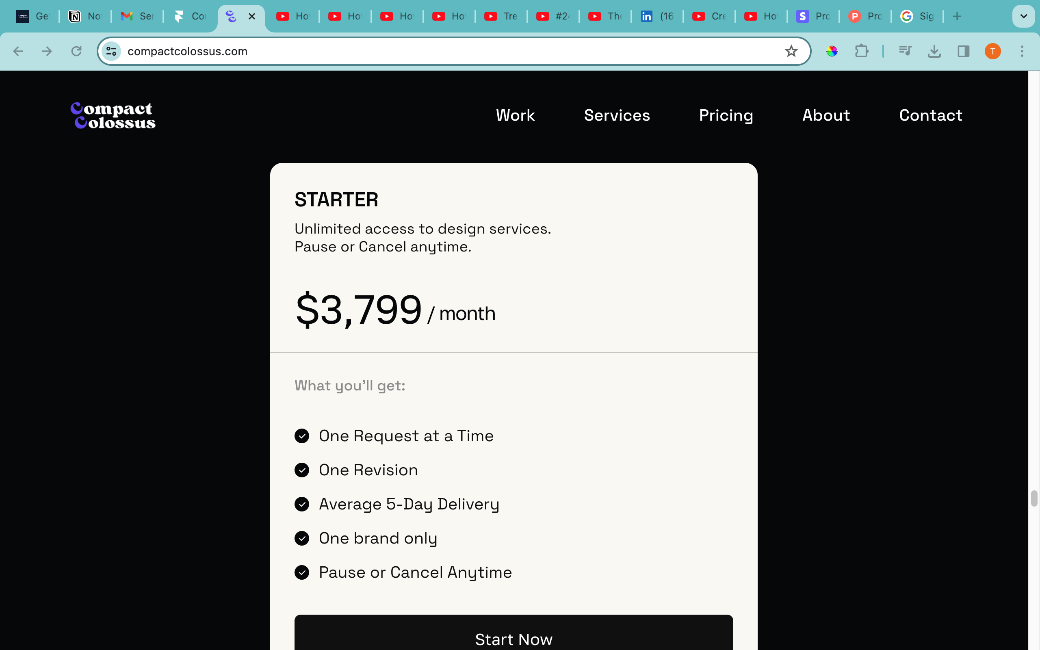Toggle the browser side panel icon

tap(964, 51)
